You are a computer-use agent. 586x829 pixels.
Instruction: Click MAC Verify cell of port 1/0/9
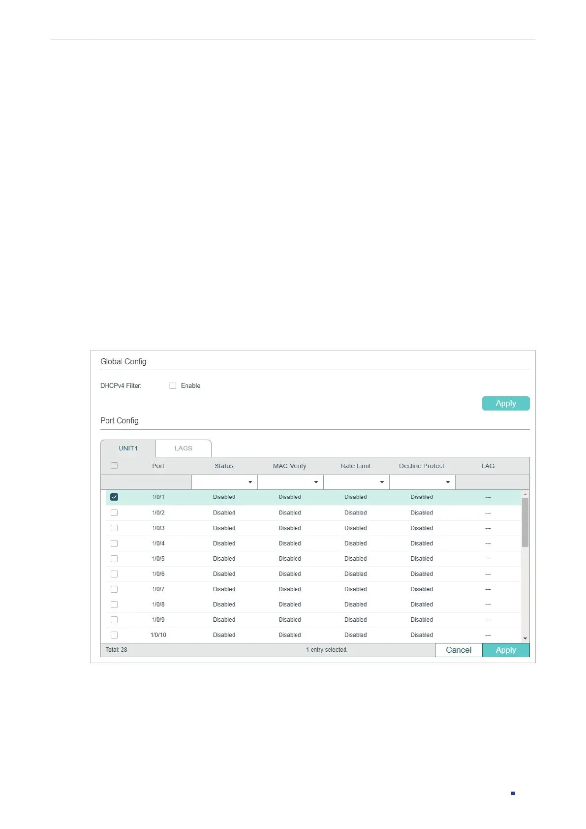(290, 619)
